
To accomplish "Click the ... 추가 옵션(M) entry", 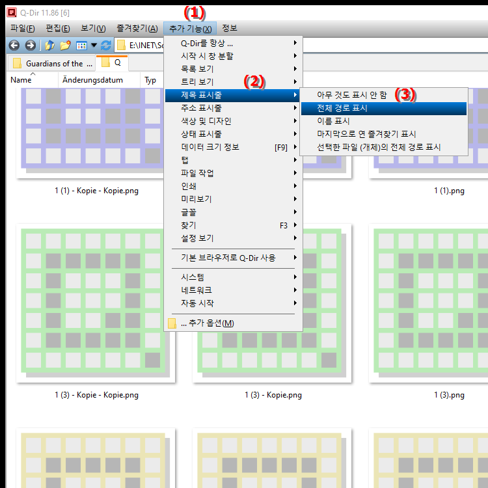I will tap(233, 323).
